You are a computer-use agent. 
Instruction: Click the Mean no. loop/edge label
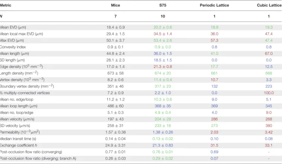pos(16,113)
